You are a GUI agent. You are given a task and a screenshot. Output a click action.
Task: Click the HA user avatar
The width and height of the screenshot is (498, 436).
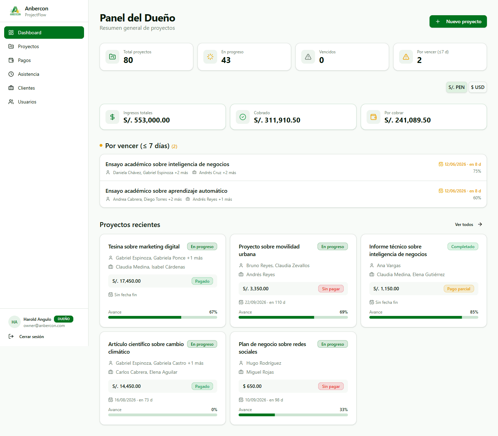pos(15,322)
